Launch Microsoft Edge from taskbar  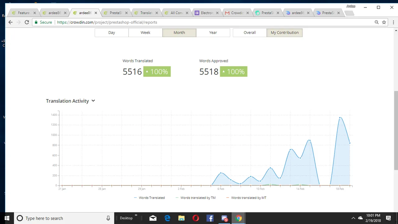(167, 218)
